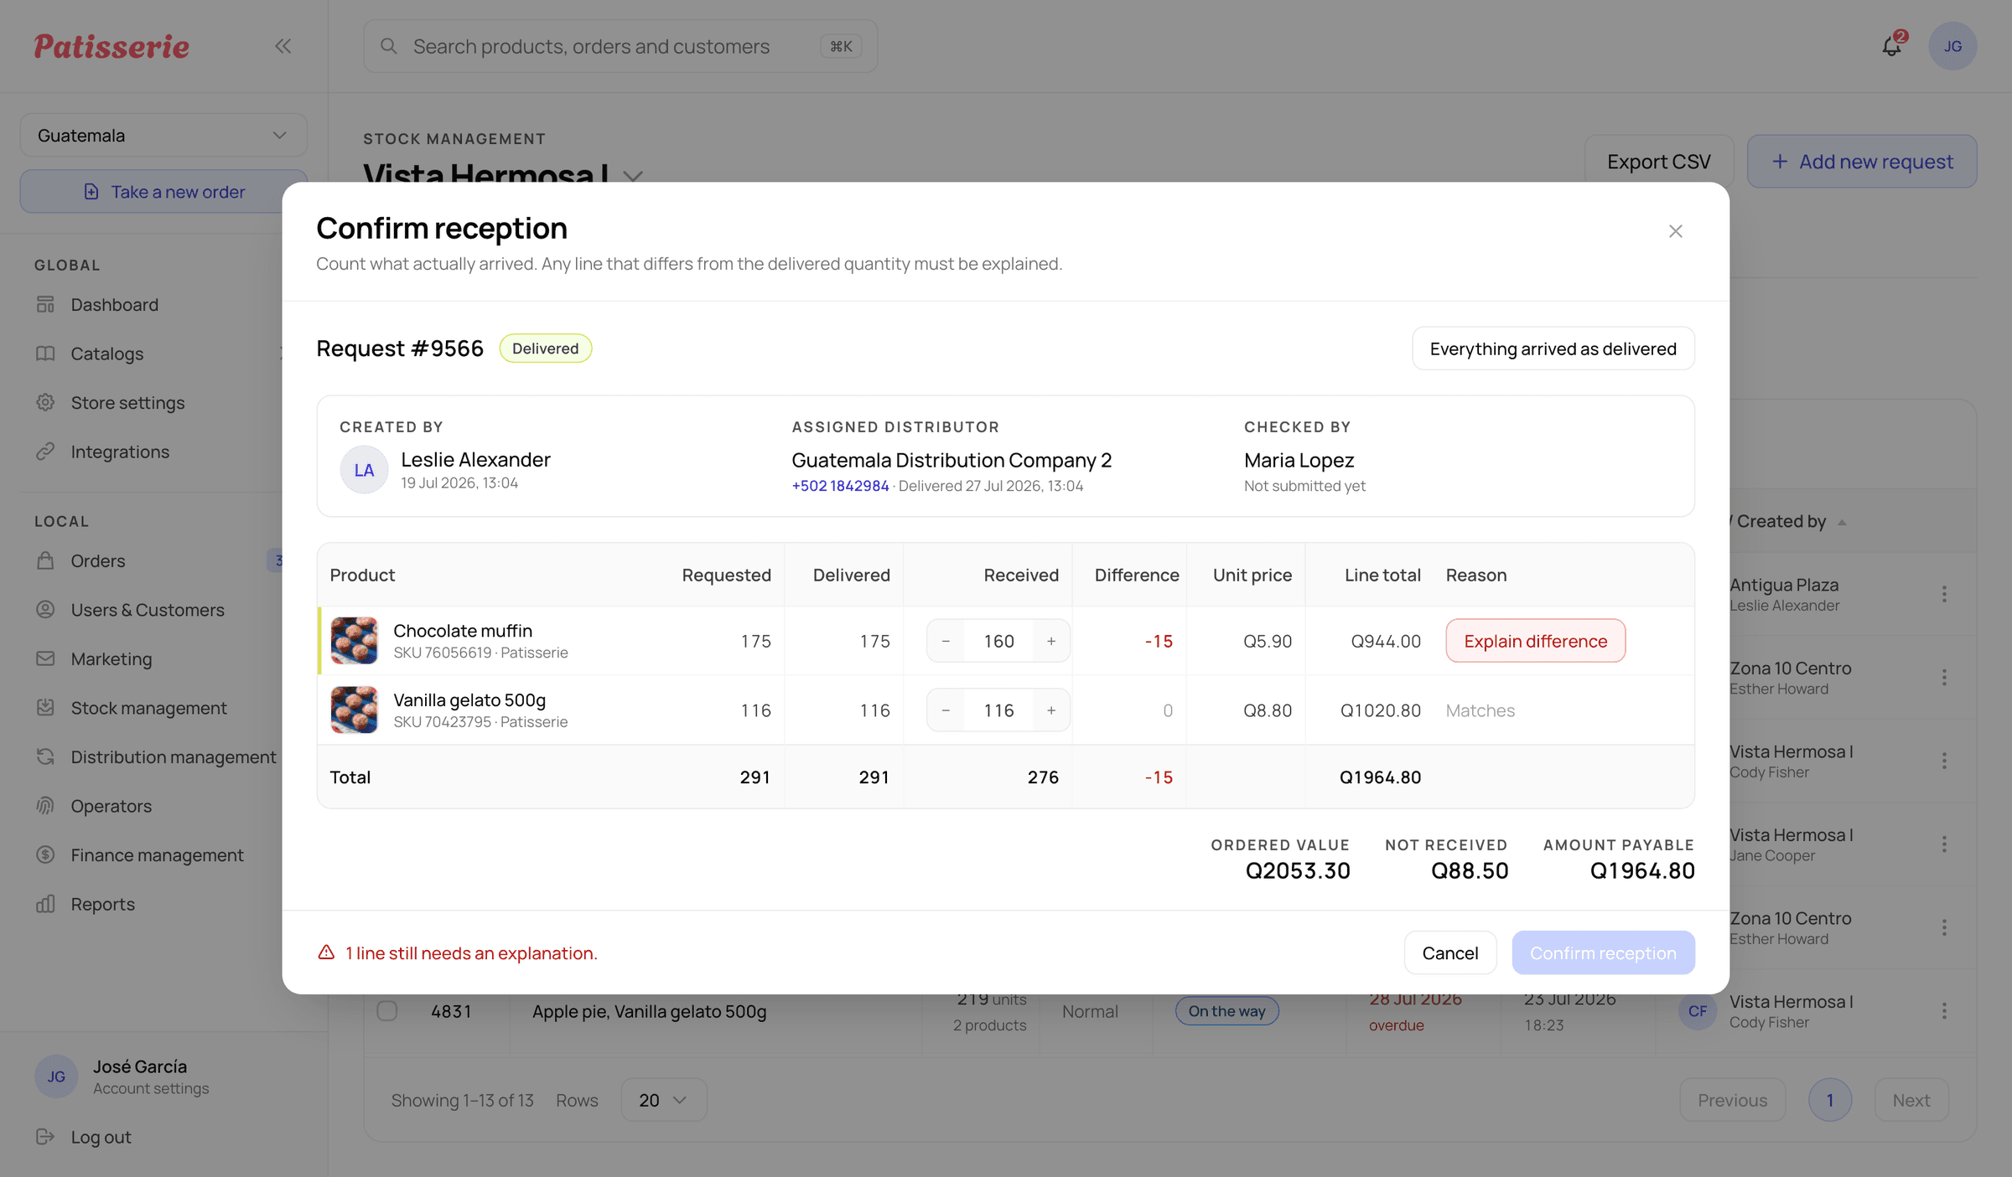Screen dimensions: 2012x1177
Task: Click Everything arrived as delivered
Action: (x=1553, y=348)
